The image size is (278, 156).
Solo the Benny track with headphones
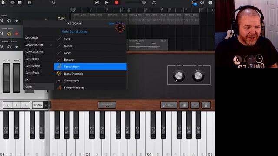pos(9,21)
